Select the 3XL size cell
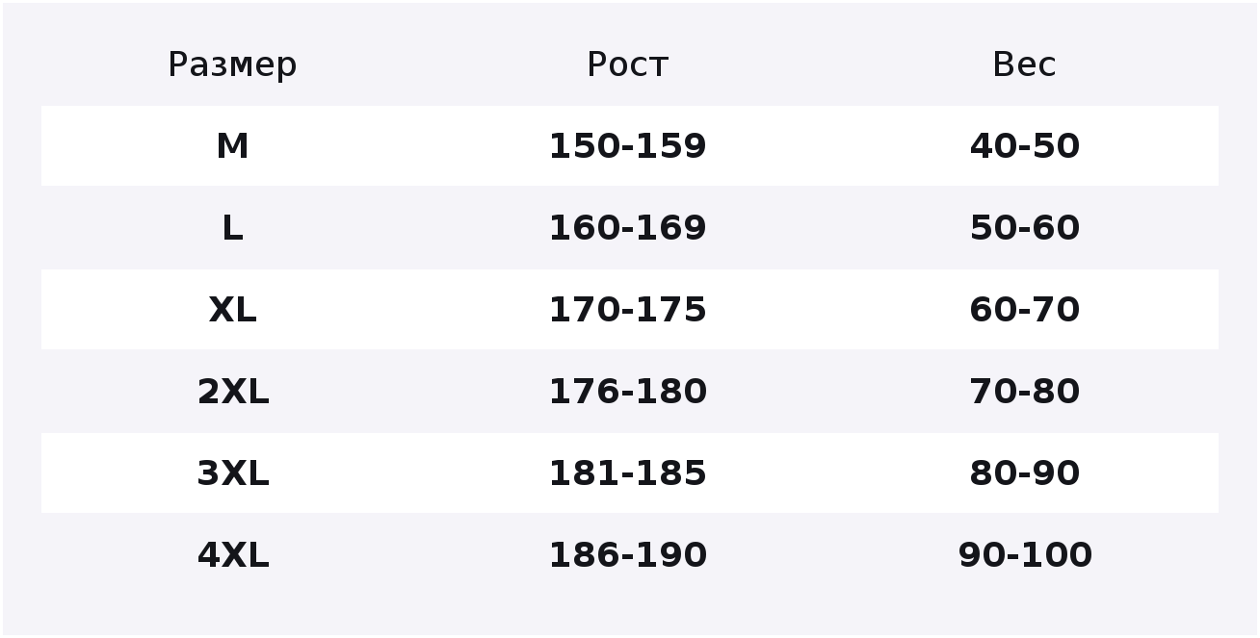The width and height of the screenshot is (1260, 638). click(x=232, y=473)
